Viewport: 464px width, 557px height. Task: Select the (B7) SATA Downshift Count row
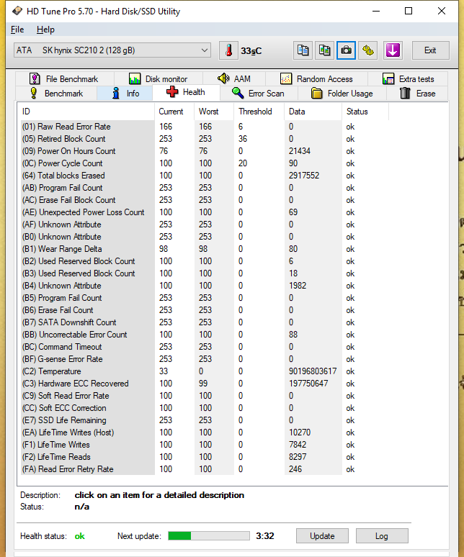205,322
